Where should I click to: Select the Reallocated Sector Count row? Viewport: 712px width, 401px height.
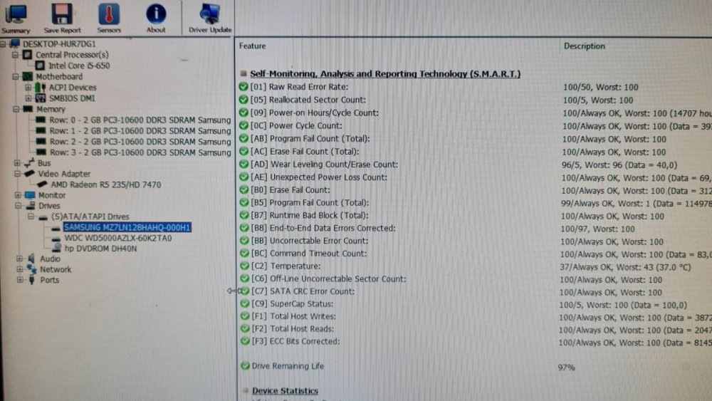coord(308,100)
